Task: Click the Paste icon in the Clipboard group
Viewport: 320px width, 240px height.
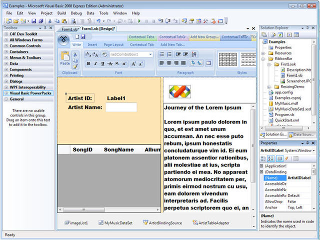Action: click(x=65, y=58)
